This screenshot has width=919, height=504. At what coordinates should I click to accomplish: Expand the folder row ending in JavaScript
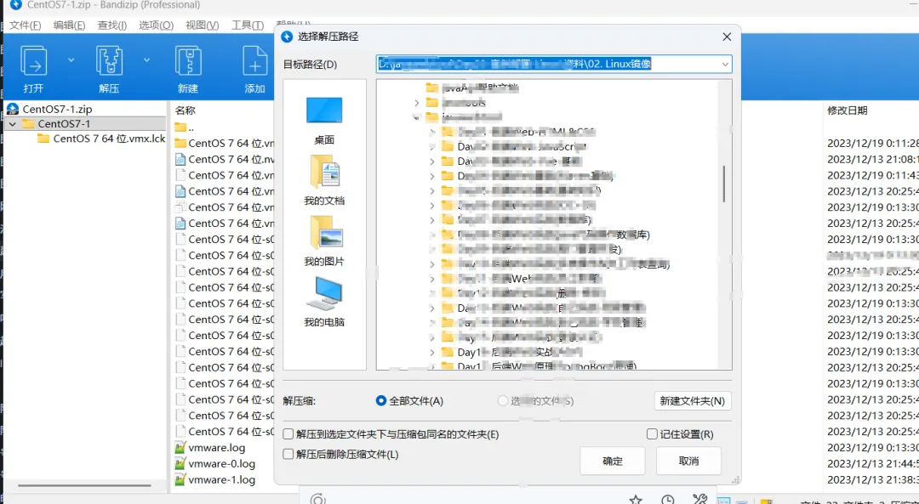432,146
